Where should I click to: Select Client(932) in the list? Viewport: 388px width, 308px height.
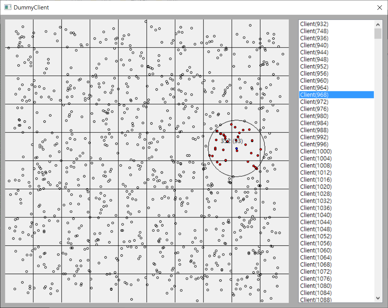(336, 24)
